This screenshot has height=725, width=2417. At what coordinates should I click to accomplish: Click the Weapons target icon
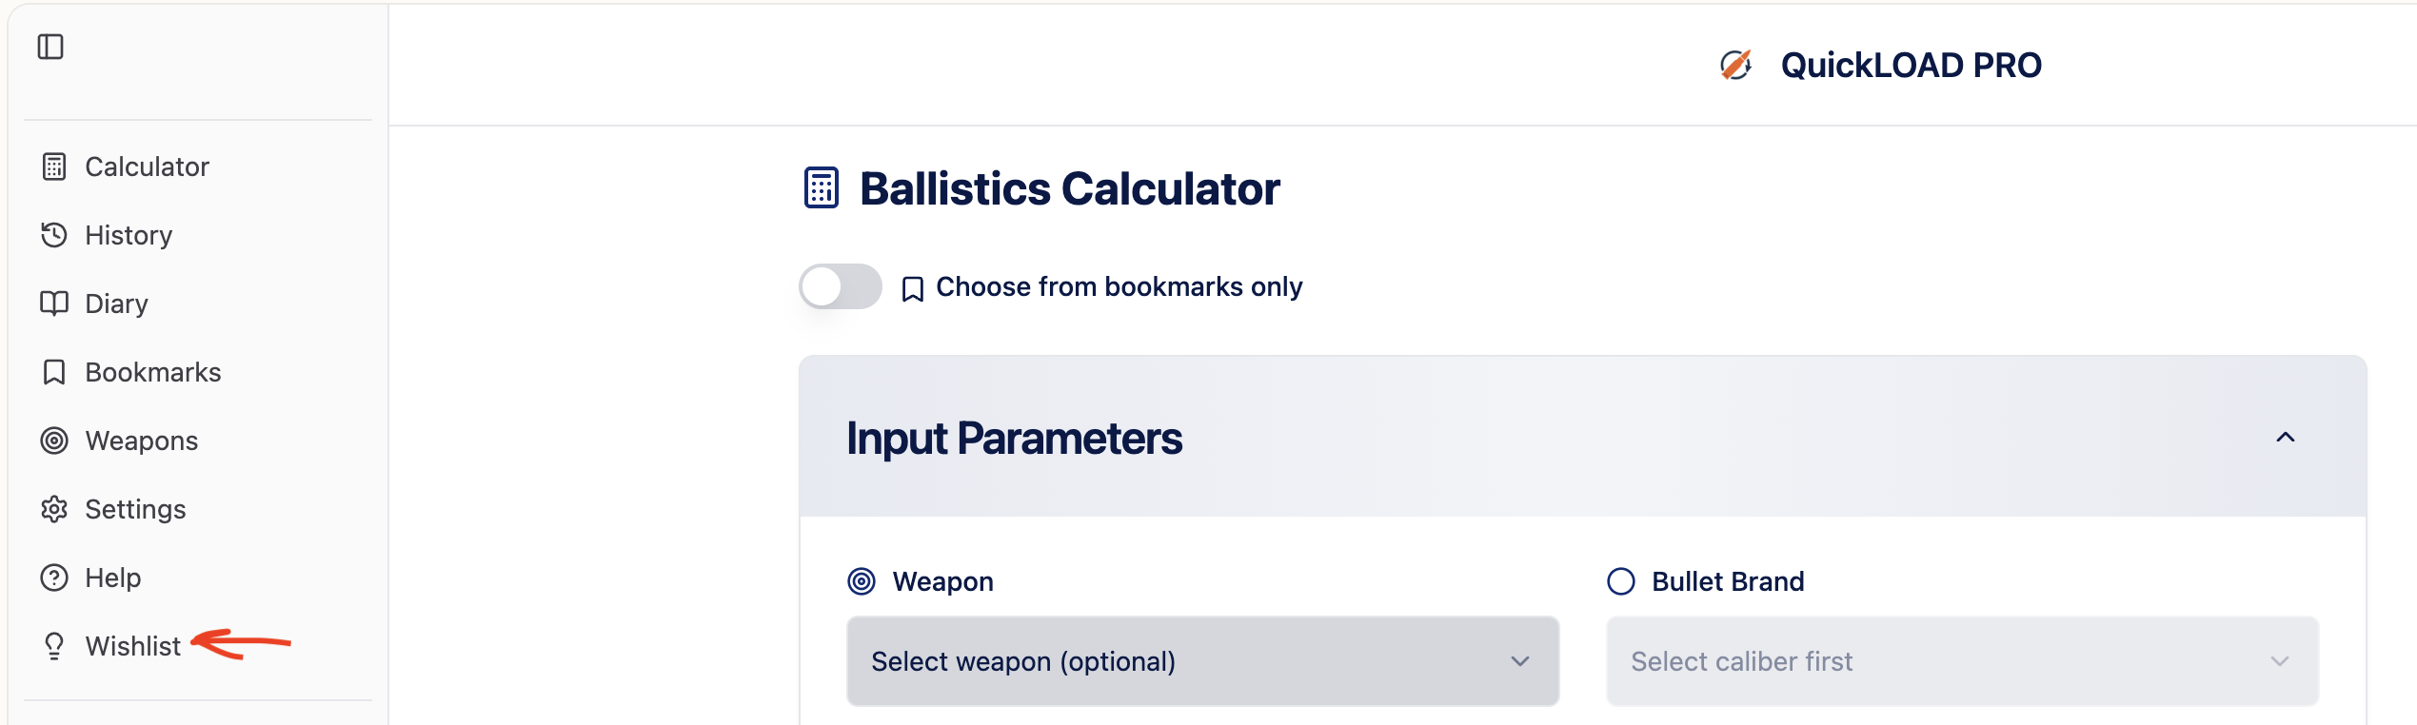coord(54,441)
